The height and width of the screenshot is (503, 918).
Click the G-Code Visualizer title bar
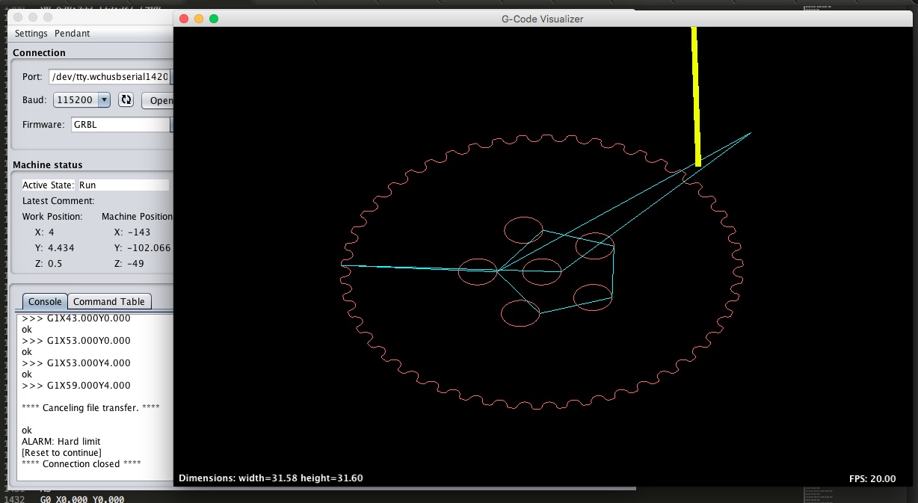pos(543,19)
